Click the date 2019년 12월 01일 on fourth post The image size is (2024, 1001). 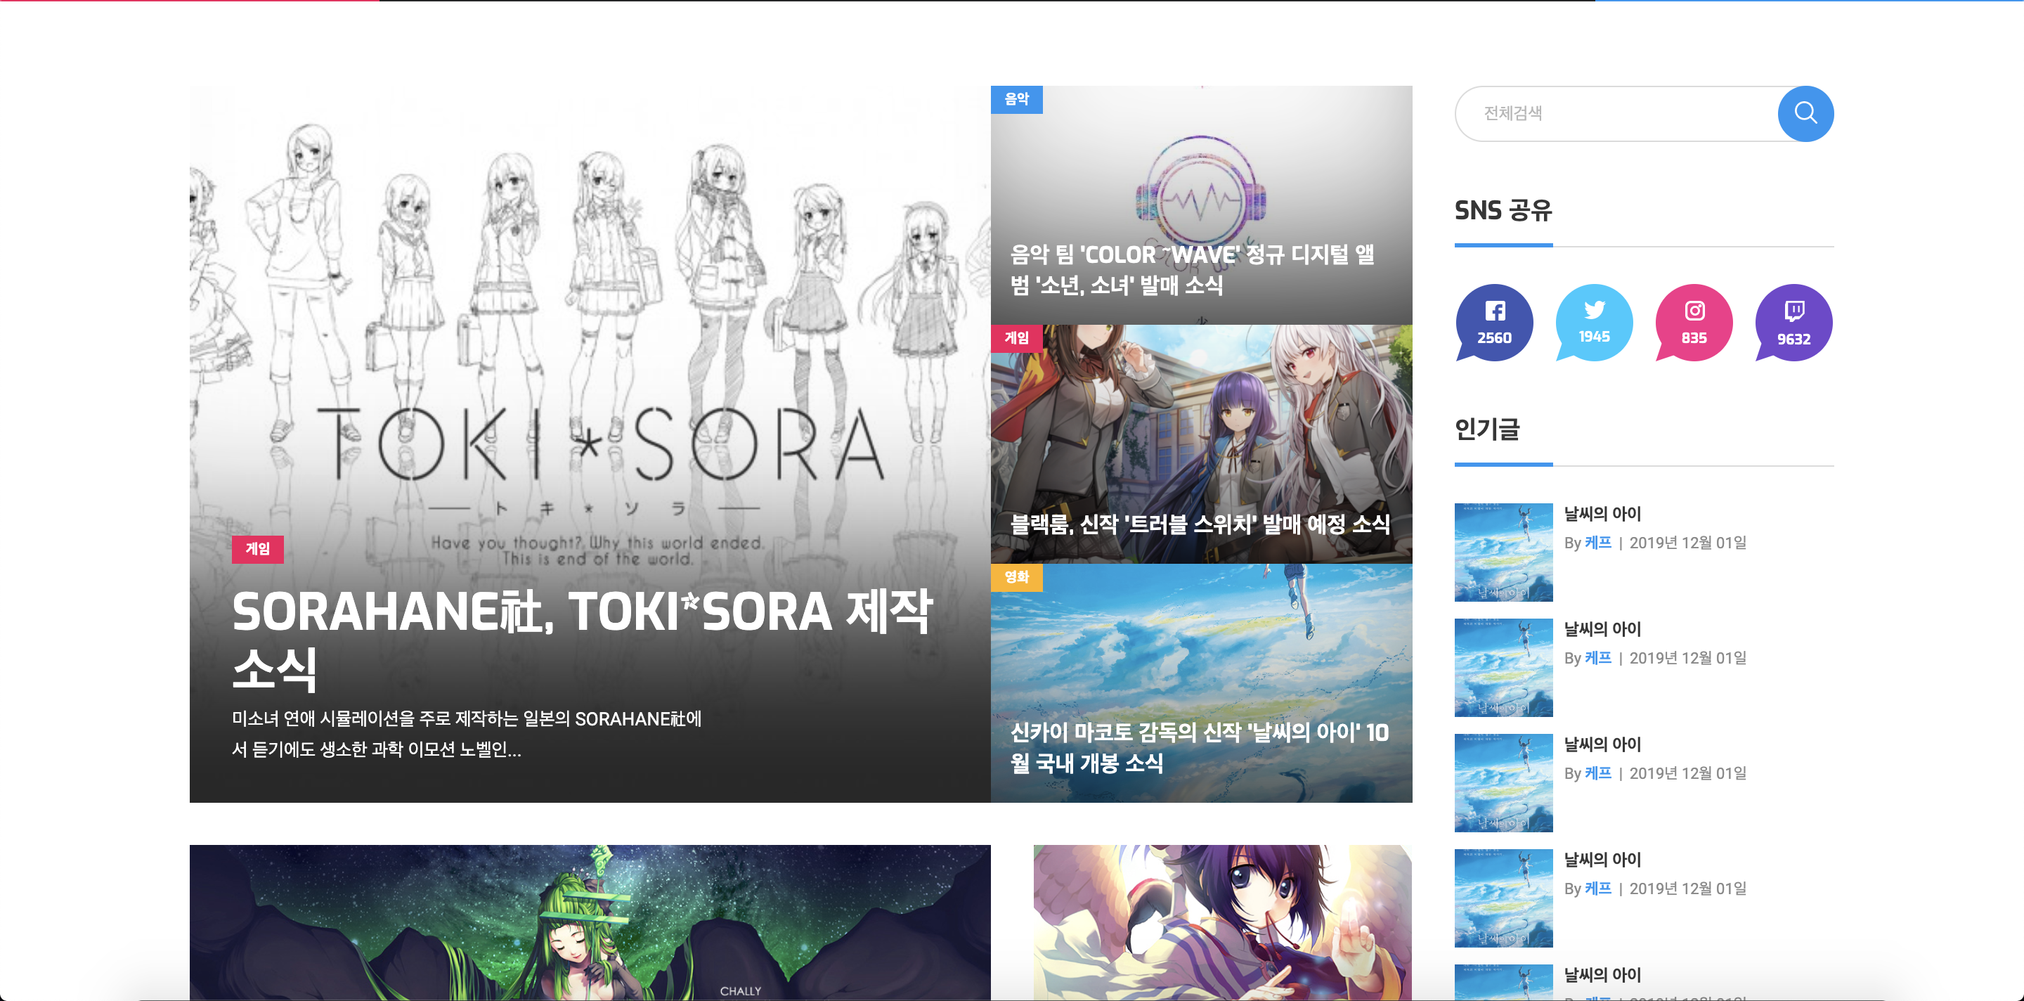click(x=1687, y=889)
